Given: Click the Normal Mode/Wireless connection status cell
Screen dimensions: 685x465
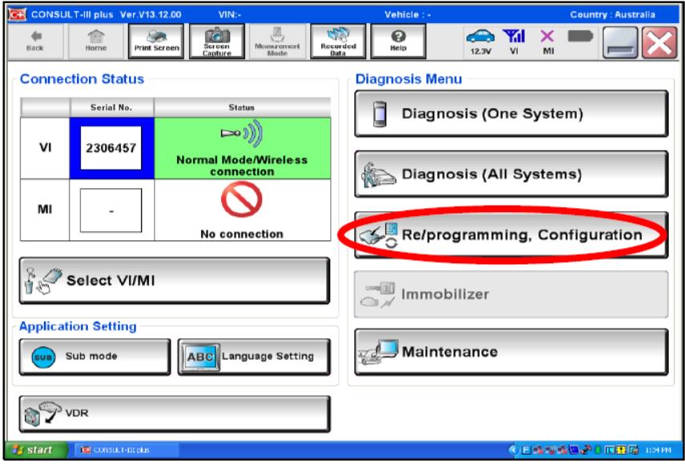Looking at the screenshot, I should click(243, 148).
